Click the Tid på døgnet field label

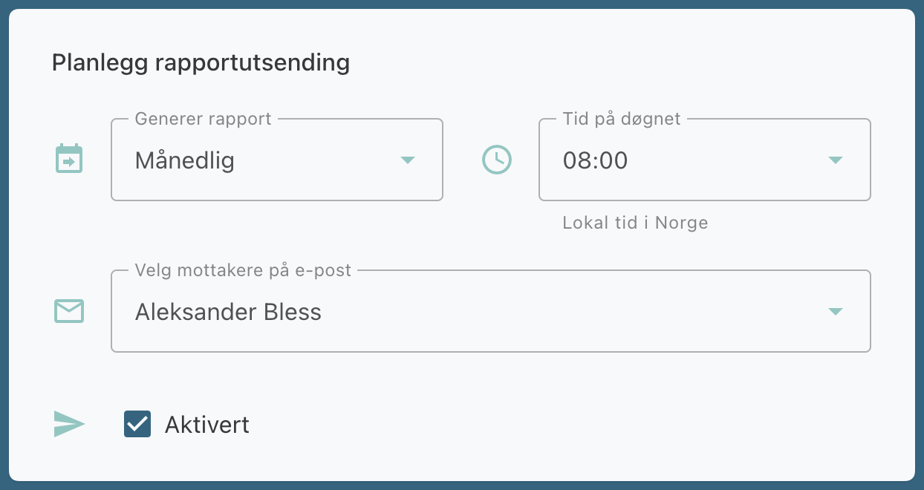(x=622, y=119)
